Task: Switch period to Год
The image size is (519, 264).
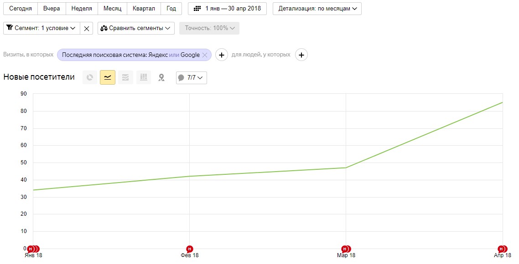Action: [171, 9]
